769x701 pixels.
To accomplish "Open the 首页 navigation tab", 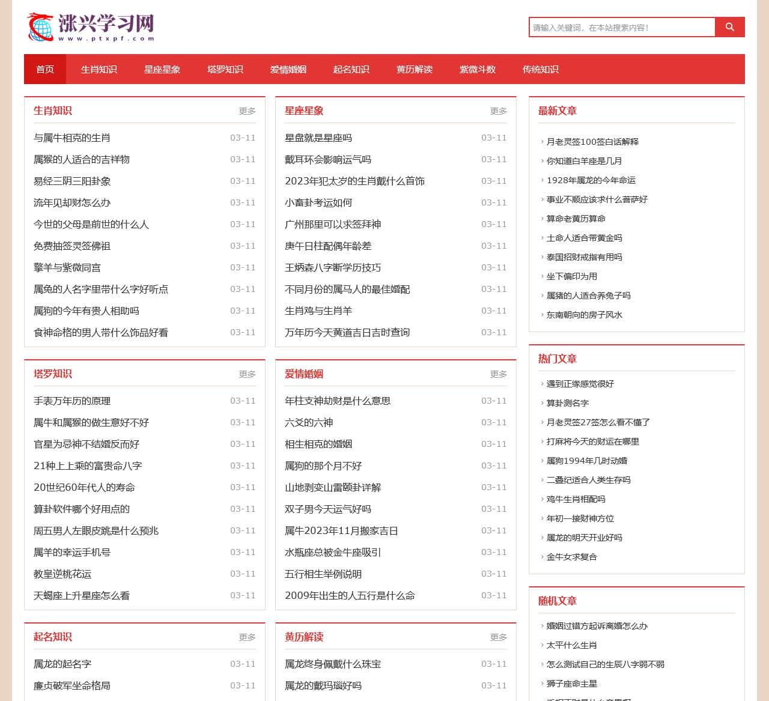I will [x=45, y=69].
